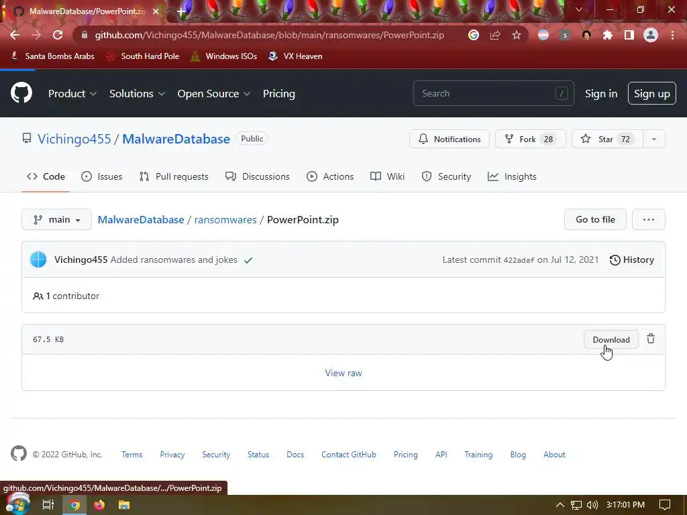Viewport: 687px width, 515px height.
Task: Open Chrome profile avatar menu
Action: coord(651,35)
